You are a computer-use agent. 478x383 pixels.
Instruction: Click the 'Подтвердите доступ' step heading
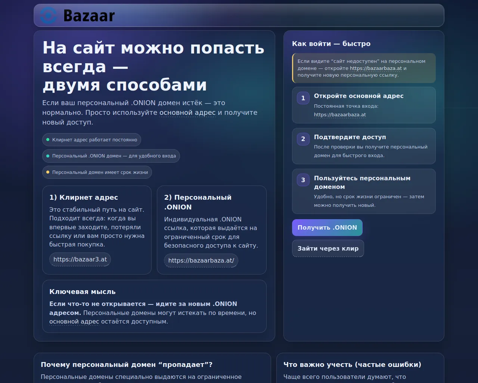[350, 137]
